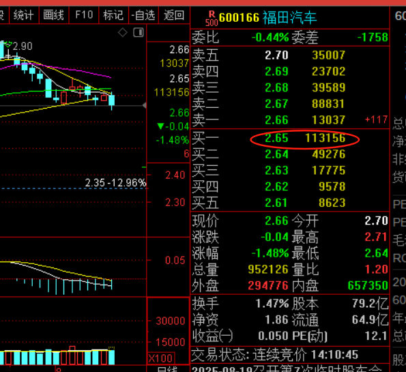Select the 买四 bid row at 2.62
This screenshot has height=372, width=406.
click(290, 186)
